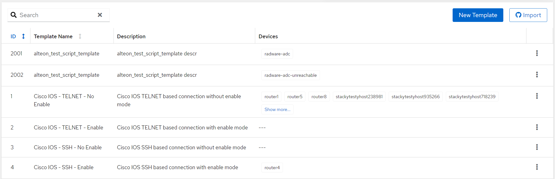This screenshot has width=555, height=179.
Task: Select alteon_test_script_template name in row 2002
Action: 67,75
